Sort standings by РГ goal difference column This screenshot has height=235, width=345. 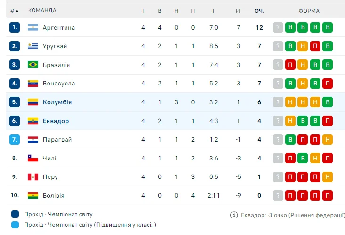pyautogui.click(x=238, y=11)
